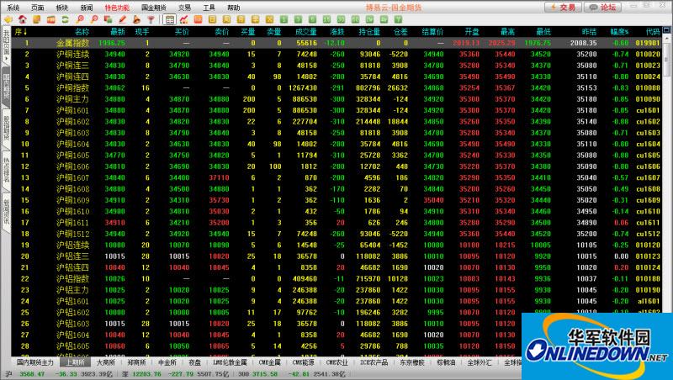Select the daily (日) period icon

[x=213, y=19]
